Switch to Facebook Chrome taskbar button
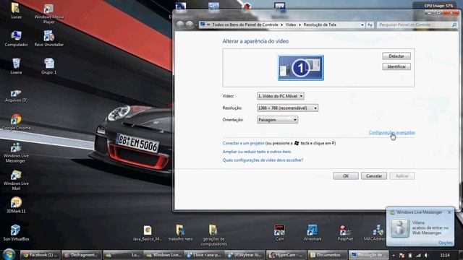Image resolution: width=463 pixels, height=260 pixels. click(41, 255)
